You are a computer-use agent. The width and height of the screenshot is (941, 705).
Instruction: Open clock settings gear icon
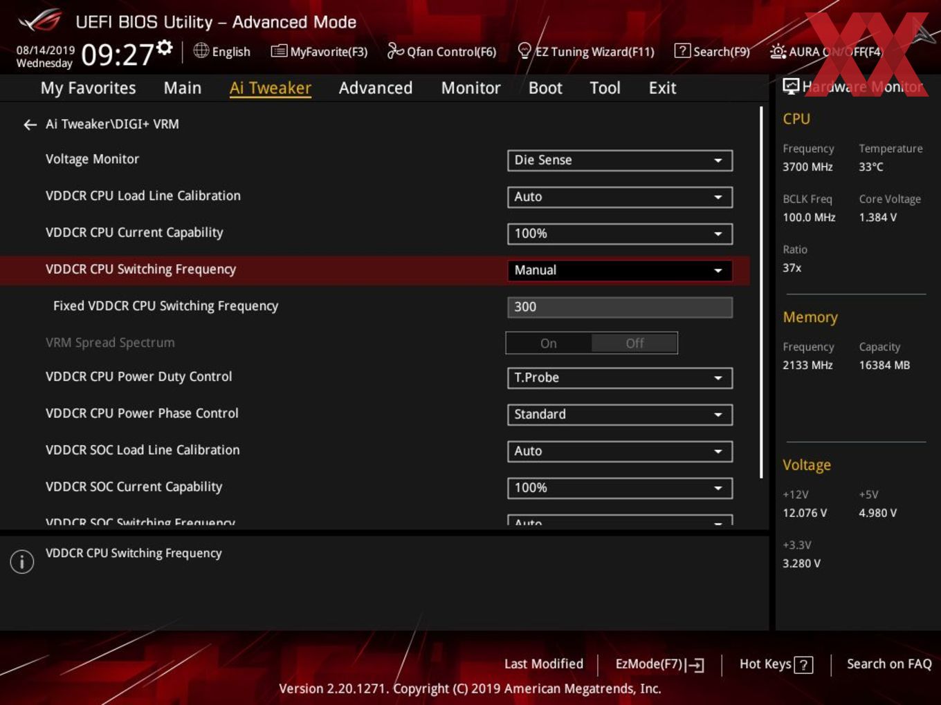(164, 47)
